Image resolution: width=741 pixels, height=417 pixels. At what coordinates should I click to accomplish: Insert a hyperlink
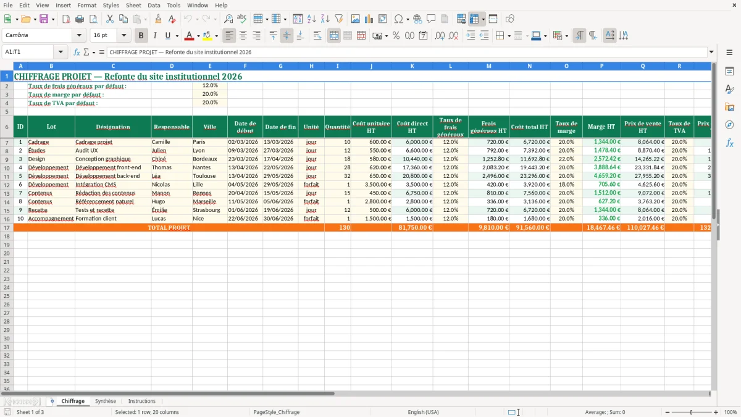pos(417,19)
